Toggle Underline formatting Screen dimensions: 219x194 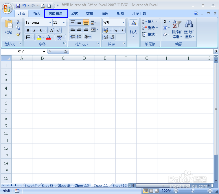coord(41,30)
